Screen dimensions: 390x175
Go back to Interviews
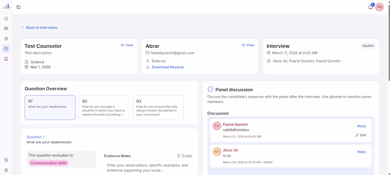40,28
